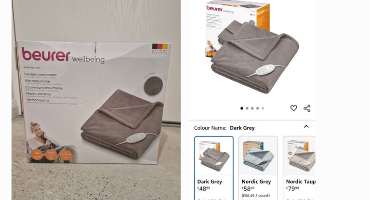The width and height of the screenshot is (370, 200).
Task: Click the £58.49 Nordic Grey price
Action: 248,188
